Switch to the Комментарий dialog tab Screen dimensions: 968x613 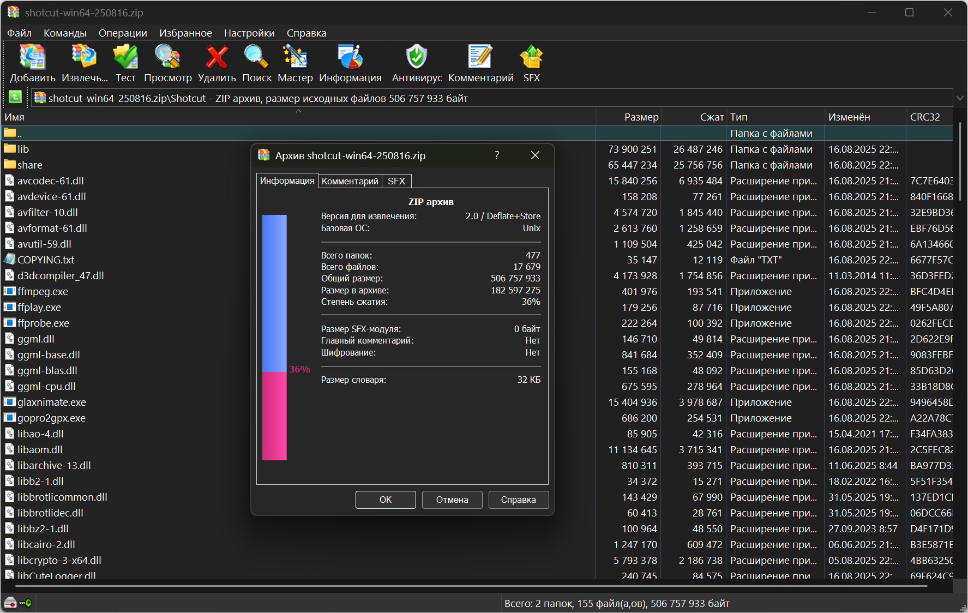pyautogui.click(x=350, y=181)
